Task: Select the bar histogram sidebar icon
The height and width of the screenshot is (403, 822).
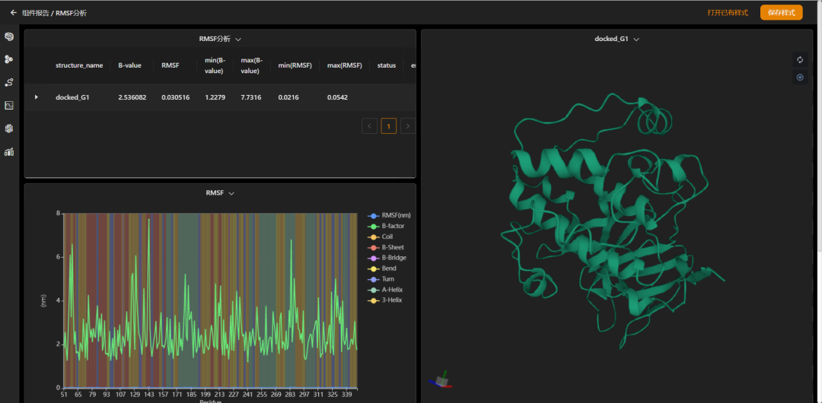Action: 9,129
